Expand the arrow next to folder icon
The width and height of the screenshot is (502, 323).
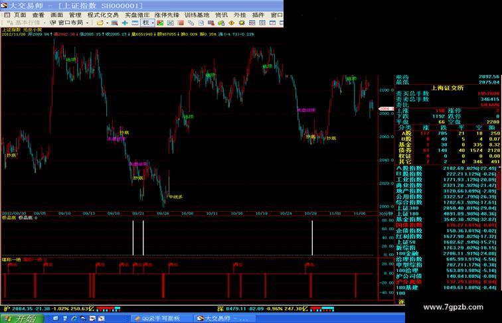(x=108, y=23)
